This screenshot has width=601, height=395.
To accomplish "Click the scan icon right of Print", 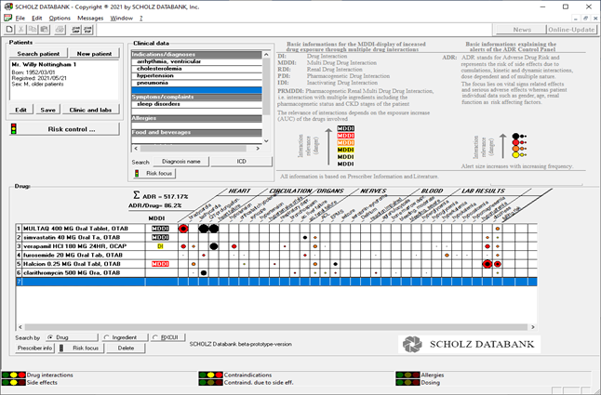I will click(x=76, y=30).
